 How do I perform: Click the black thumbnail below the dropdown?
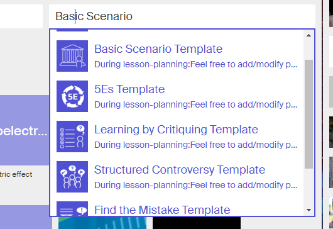click(x=197, y=223)
